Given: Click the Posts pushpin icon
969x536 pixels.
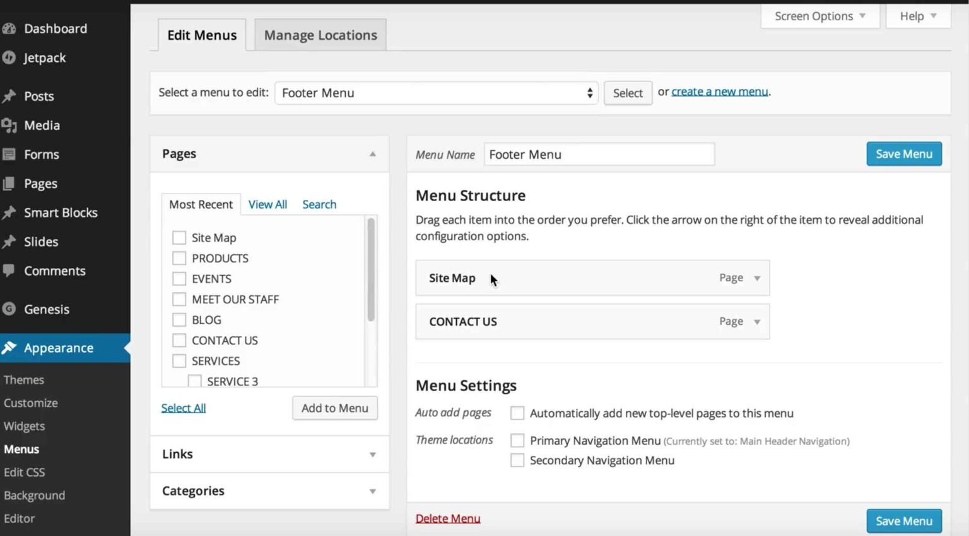Looking at the screenshot, I should (x=9, y=96).
